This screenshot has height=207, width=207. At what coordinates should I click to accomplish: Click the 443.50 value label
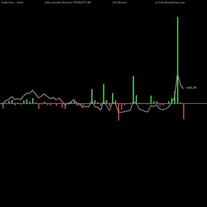pos(191,88)
